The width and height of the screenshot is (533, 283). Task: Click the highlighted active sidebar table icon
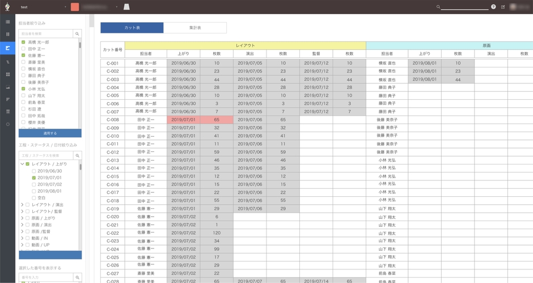point(8,48)
